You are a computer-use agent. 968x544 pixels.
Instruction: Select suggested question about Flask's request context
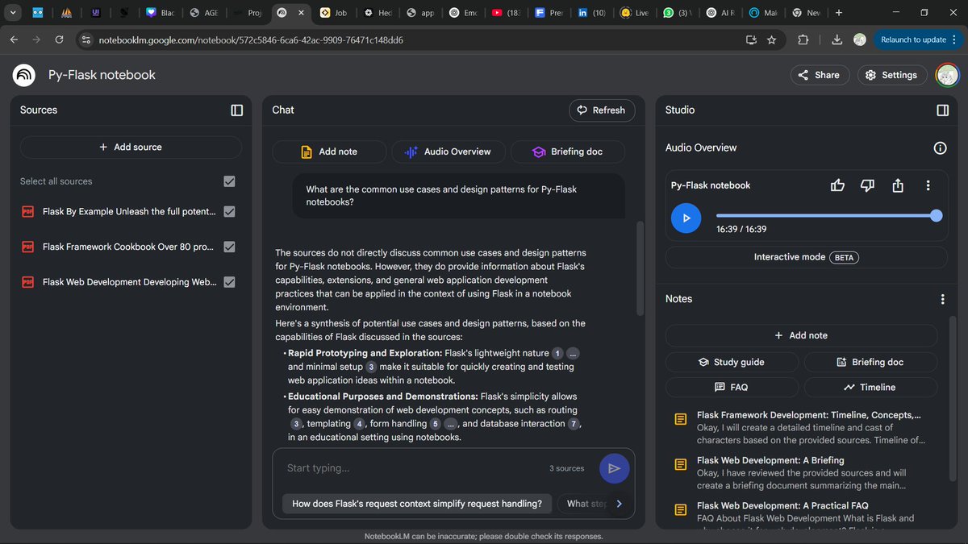tap(417, 504)
